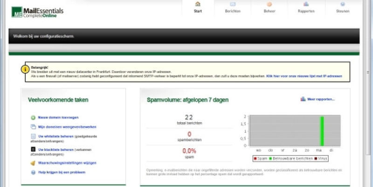The image size is (373, 187).
Task: Click the green plus add-domain icon
Action: pyautogui.click(x=33, y=118)
